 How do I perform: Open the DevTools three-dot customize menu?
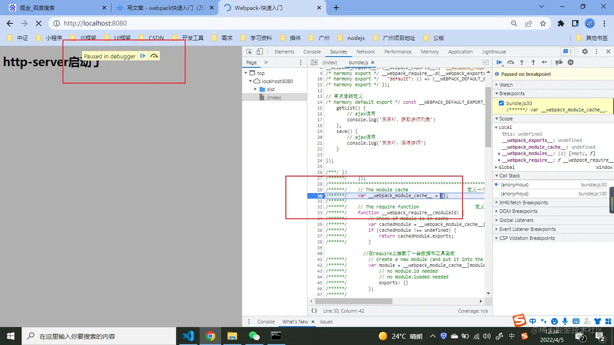coord(596,52)
